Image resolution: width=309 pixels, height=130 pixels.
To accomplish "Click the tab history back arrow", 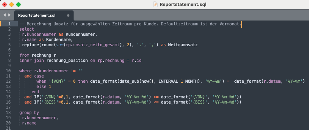I will 5,15.
